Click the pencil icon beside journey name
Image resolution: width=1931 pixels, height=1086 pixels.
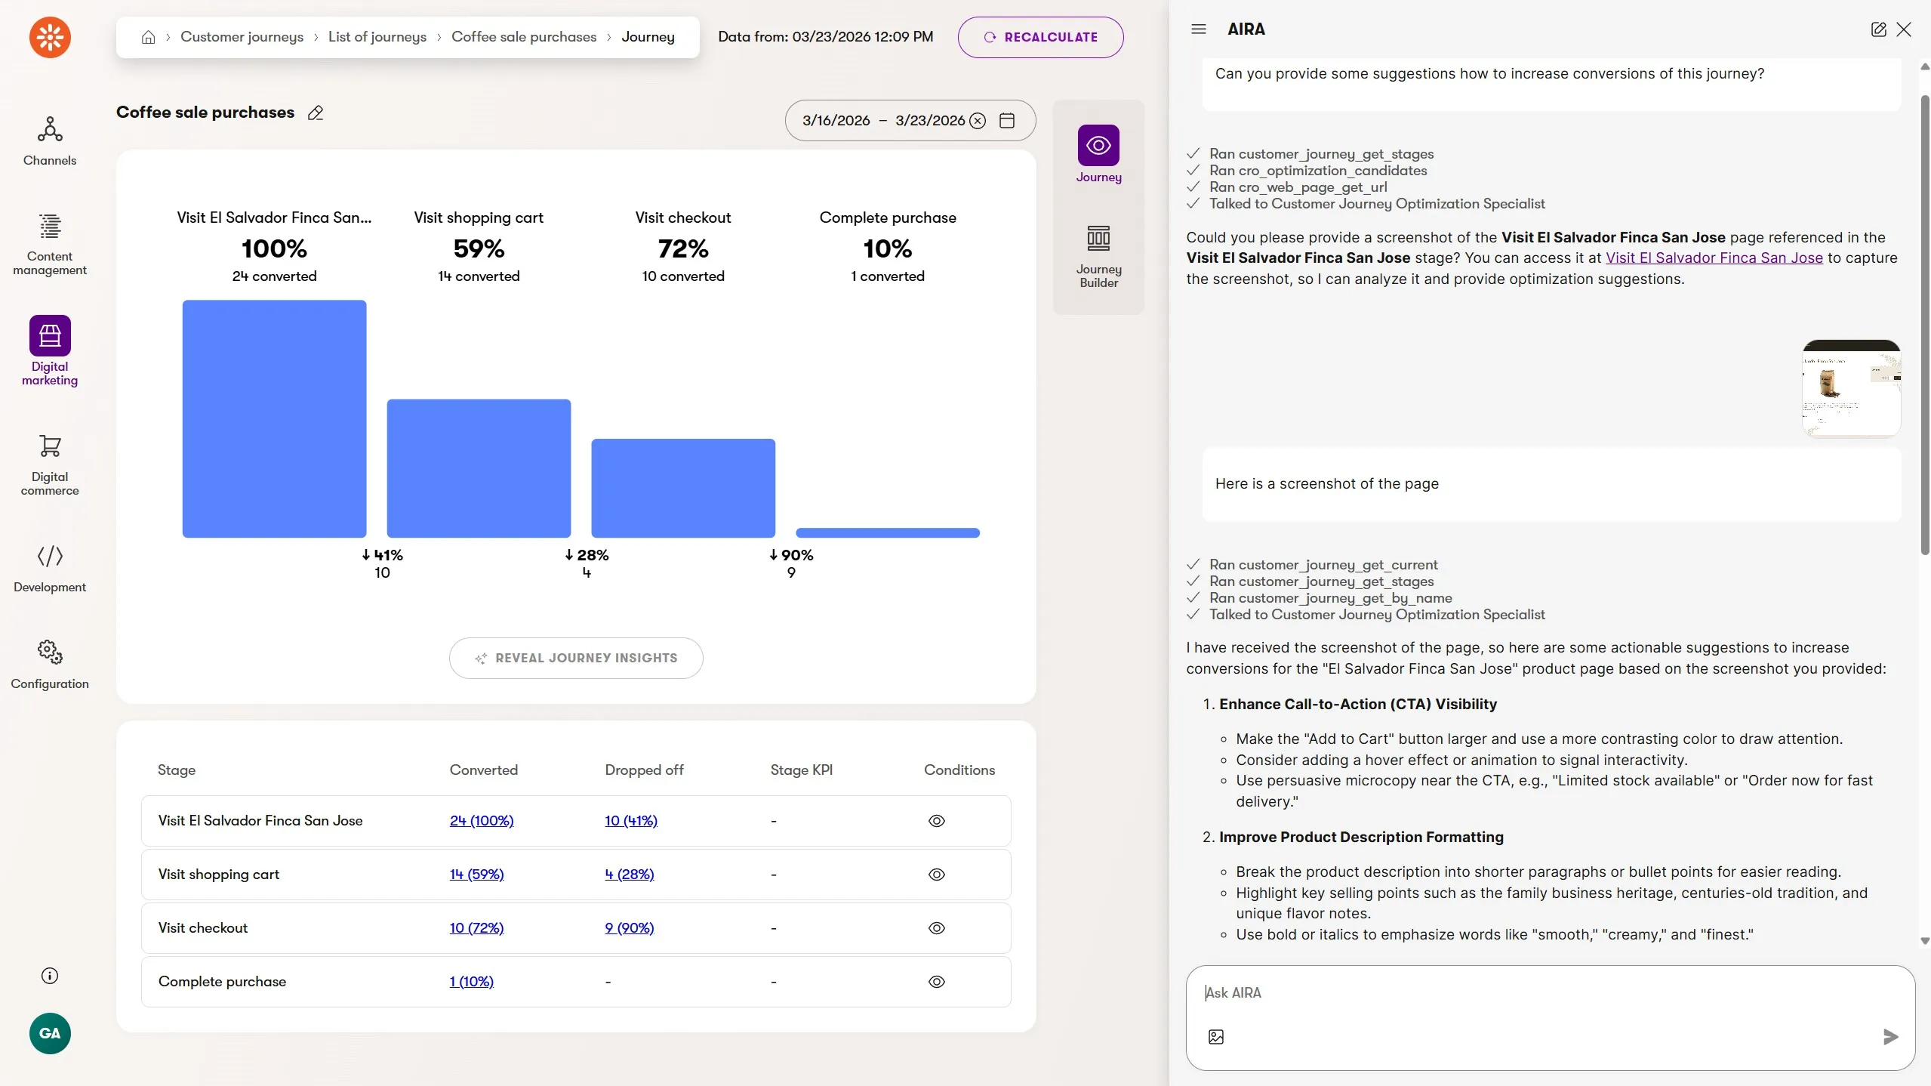316,113
